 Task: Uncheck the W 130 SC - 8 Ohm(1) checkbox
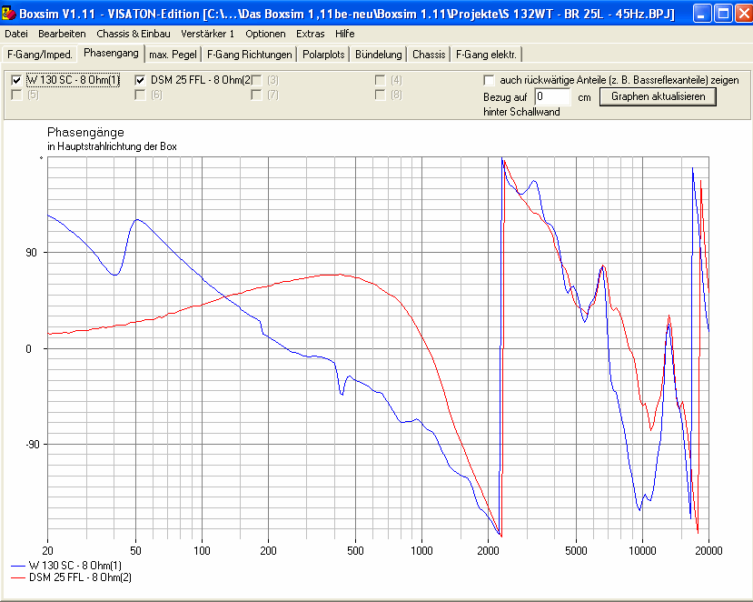pos(16,80)
